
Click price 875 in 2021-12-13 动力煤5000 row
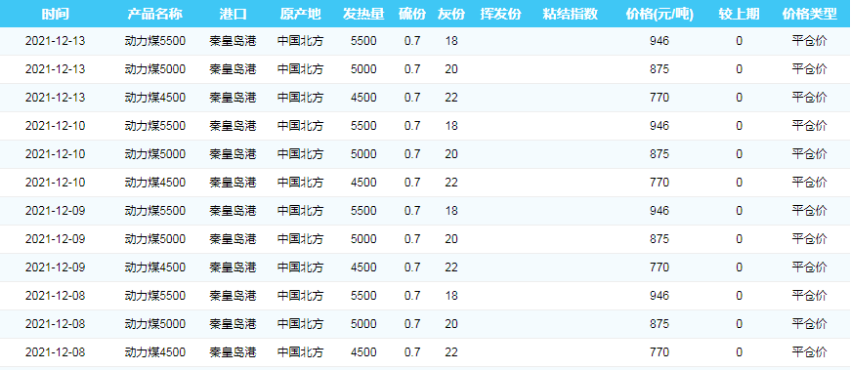660,69
